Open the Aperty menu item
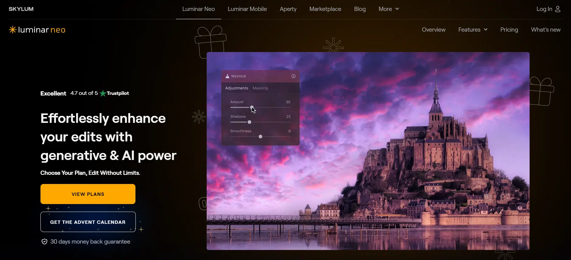571x260 pixels. [288, 9]
